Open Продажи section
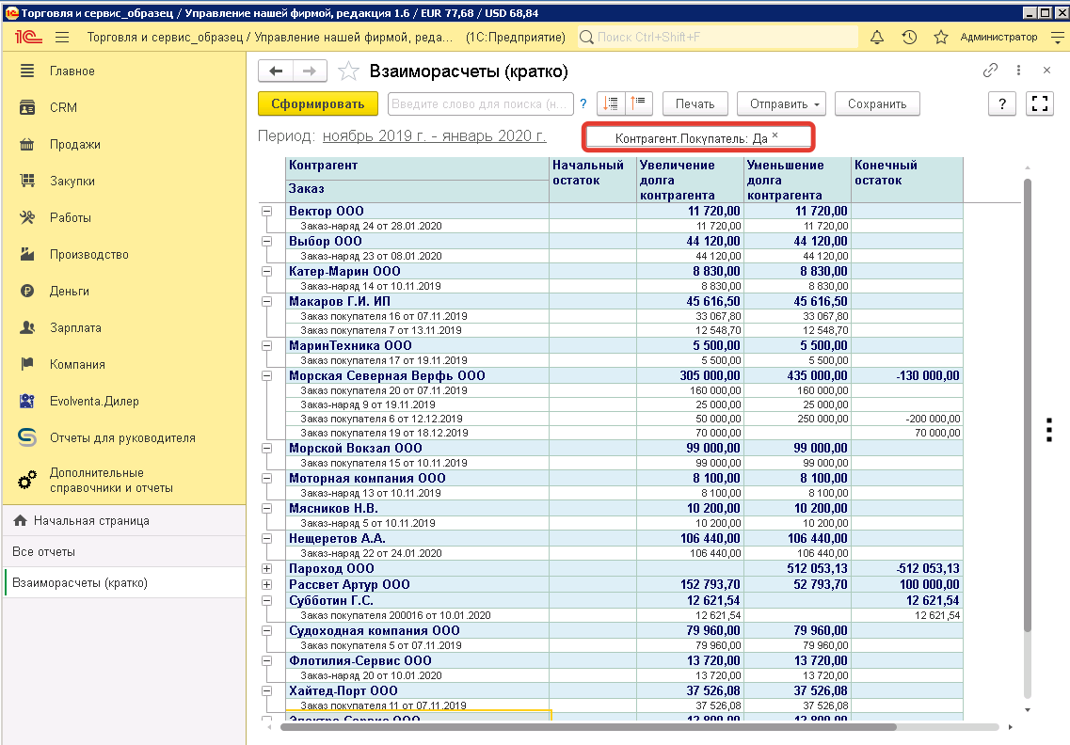 [75, 145]
